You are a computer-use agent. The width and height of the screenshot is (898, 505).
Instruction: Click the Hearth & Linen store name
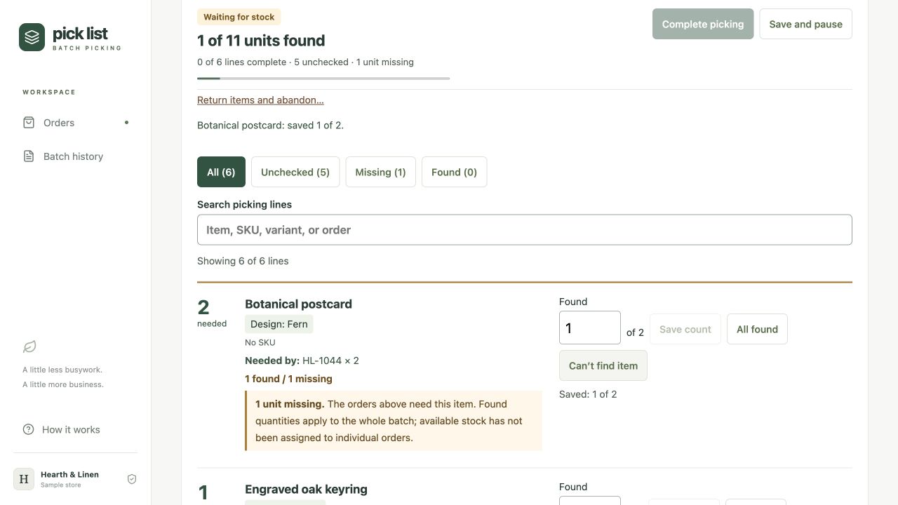coord(69,475)
